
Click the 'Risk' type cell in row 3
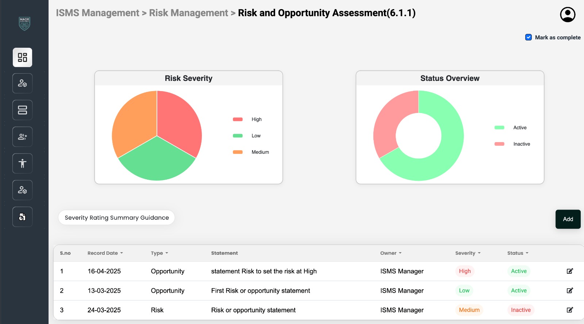click(157, 310)
